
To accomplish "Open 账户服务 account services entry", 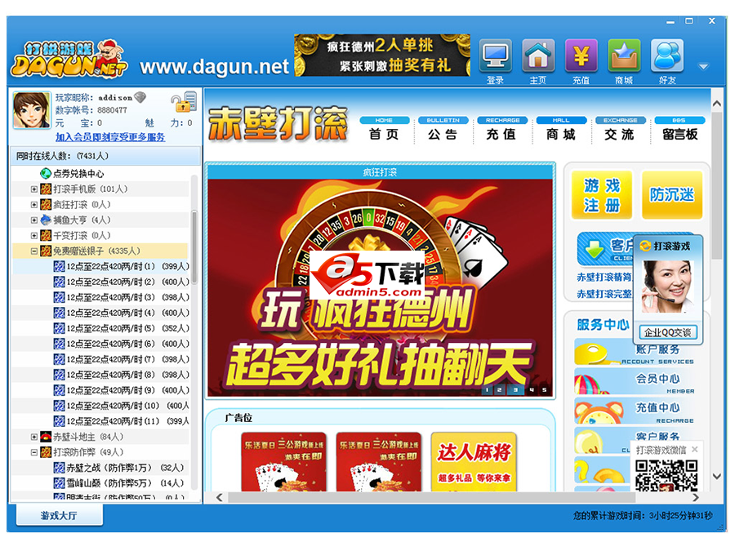I will pyautogui.click(x=635, y=353).
